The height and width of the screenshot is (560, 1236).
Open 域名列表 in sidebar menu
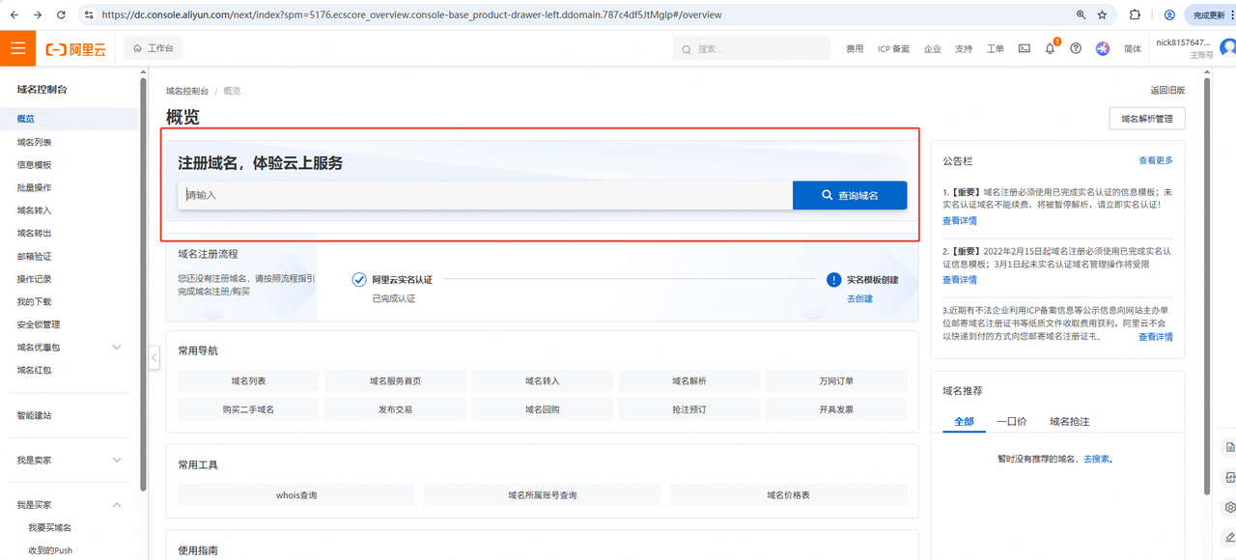[35, 142]
